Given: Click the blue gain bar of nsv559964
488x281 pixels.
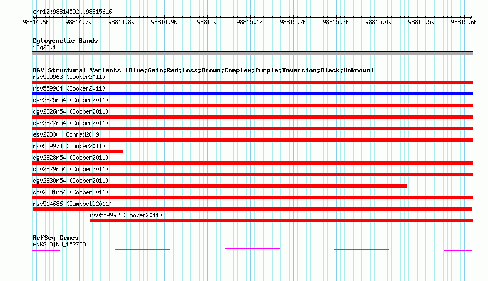Looking at the screenshot, I should (x=252, y=94).
